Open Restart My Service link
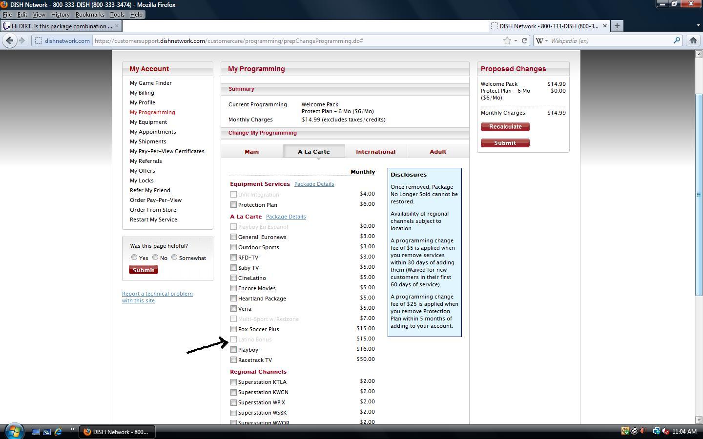 153,219
